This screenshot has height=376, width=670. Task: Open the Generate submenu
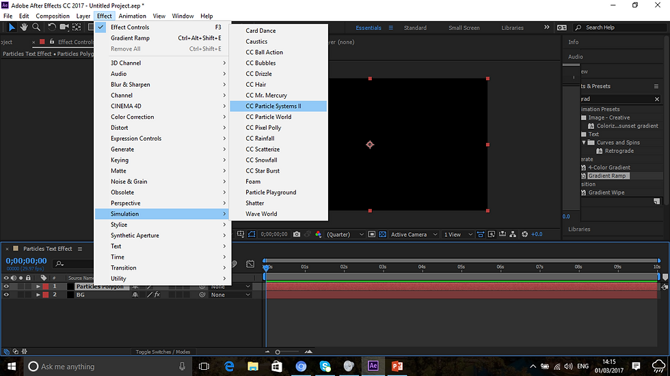[163, 149]
